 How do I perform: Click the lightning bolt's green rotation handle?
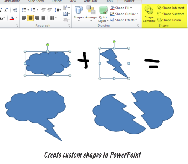pos(114,41)
